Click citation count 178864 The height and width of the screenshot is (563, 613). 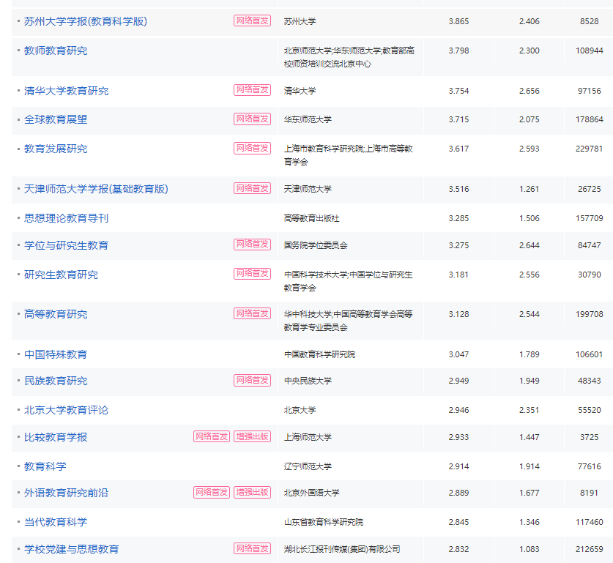point(589,119)
